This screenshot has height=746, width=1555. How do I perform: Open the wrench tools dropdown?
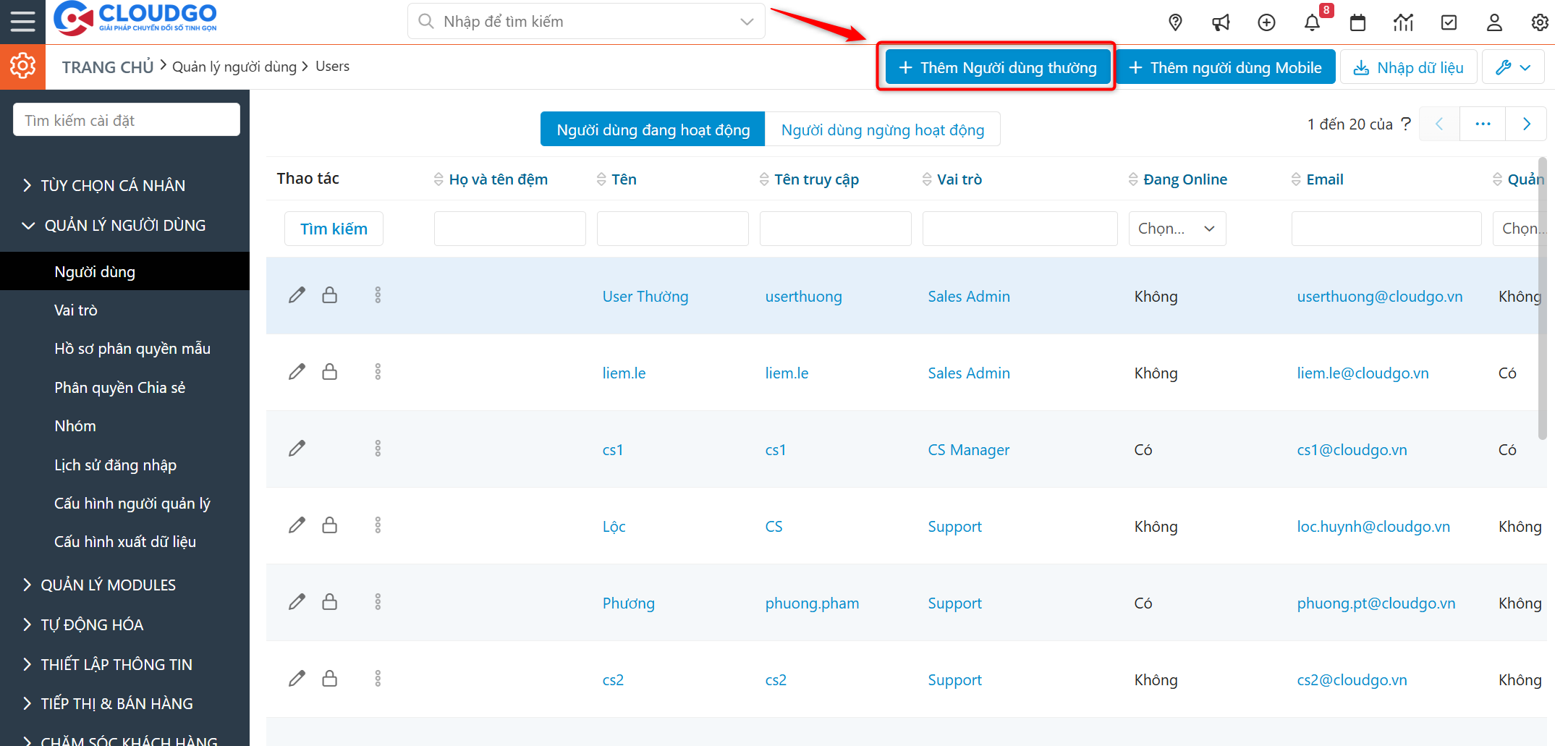(1513, 67)
